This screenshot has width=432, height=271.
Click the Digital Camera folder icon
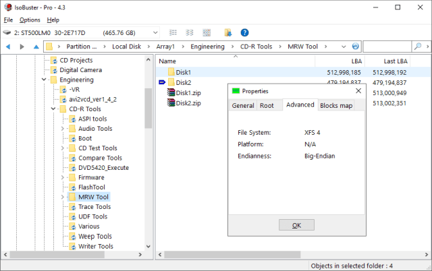54,70
